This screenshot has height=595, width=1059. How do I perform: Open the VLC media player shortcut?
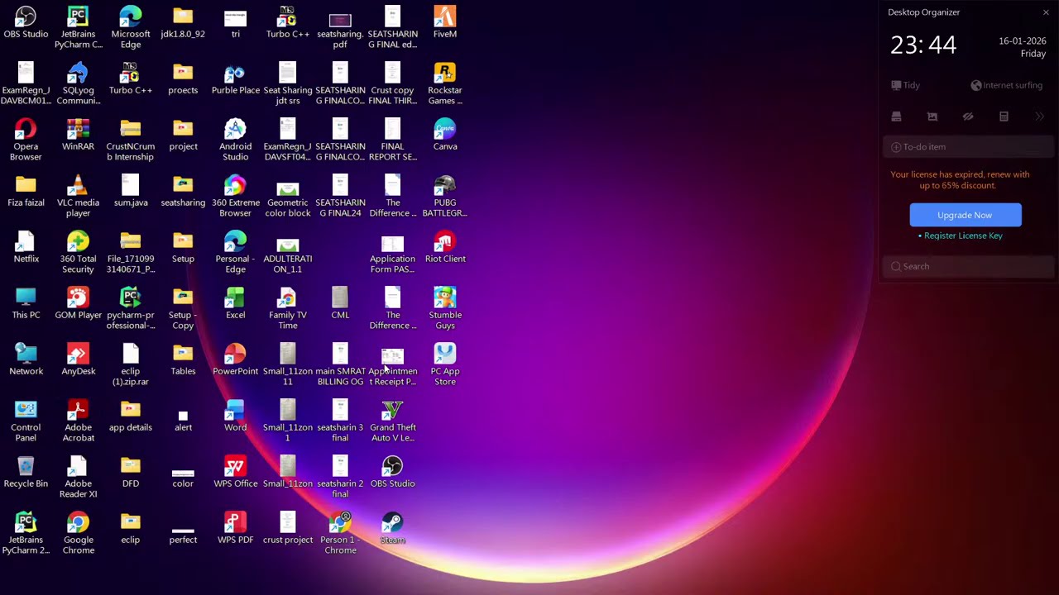point(78,196)
